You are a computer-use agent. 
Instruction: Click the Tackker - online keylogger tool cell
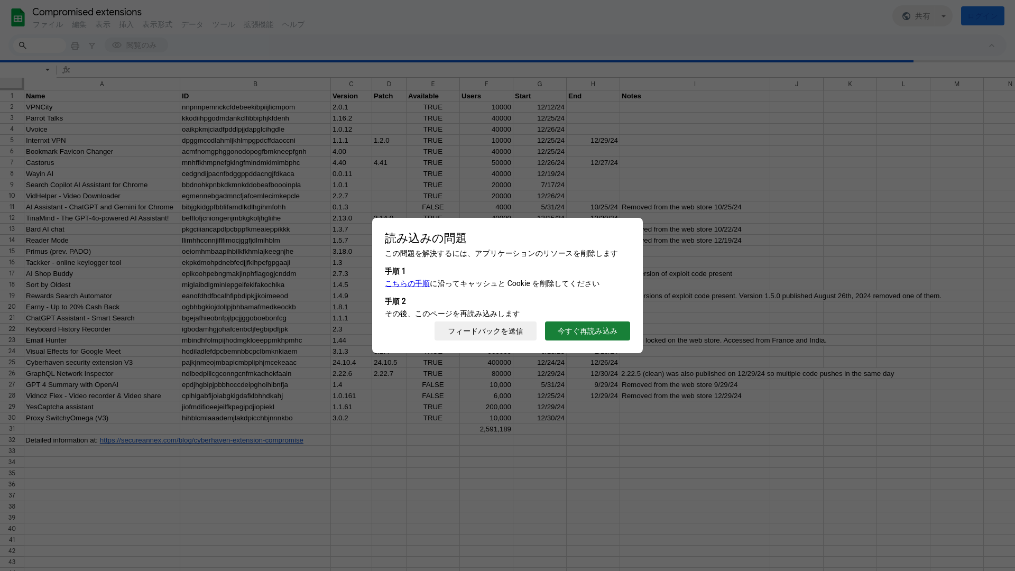102,263
